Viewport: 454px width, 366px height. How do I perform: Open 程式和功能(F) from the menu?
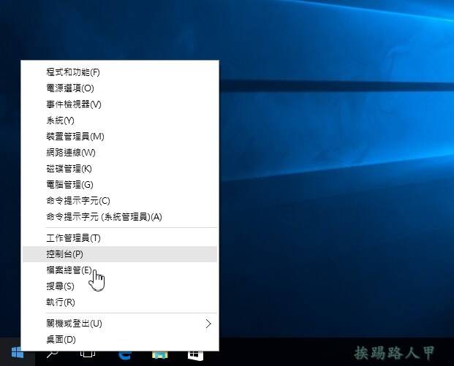(x=120, y=72)
